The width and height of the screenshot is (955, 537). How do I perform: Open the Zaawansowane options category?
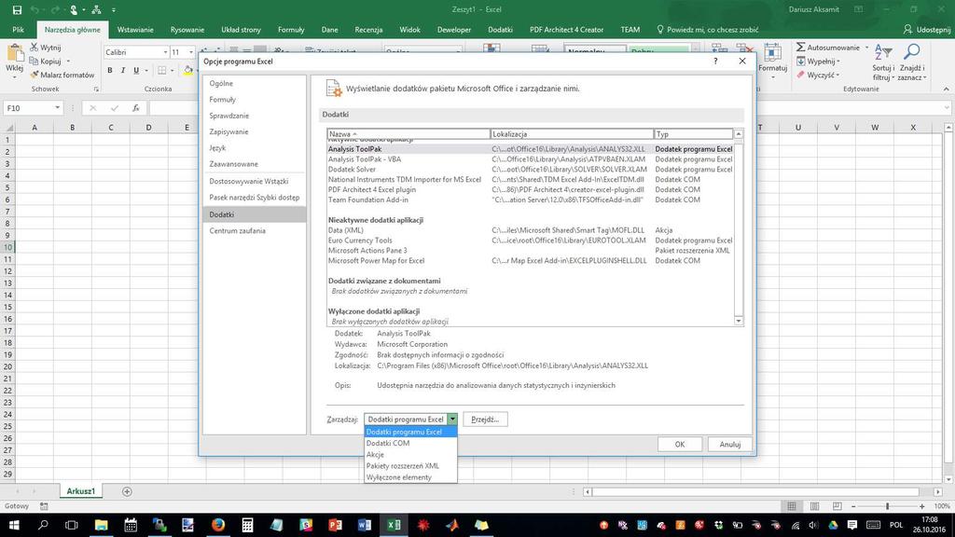coord(254,164)
